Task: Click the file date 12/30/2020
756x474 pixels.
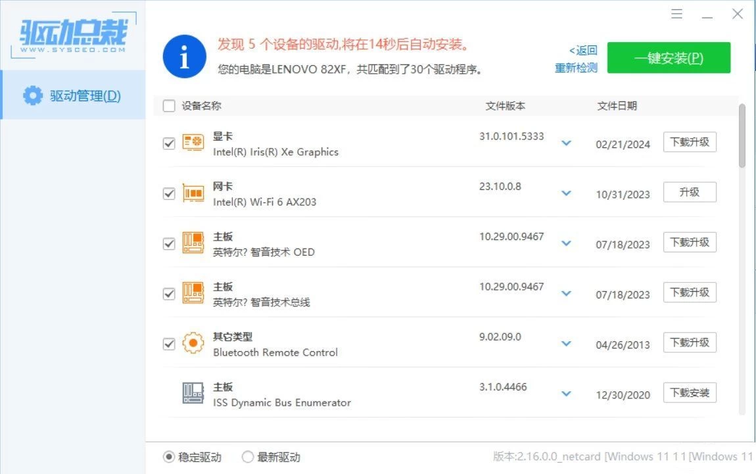Action: 623,395
